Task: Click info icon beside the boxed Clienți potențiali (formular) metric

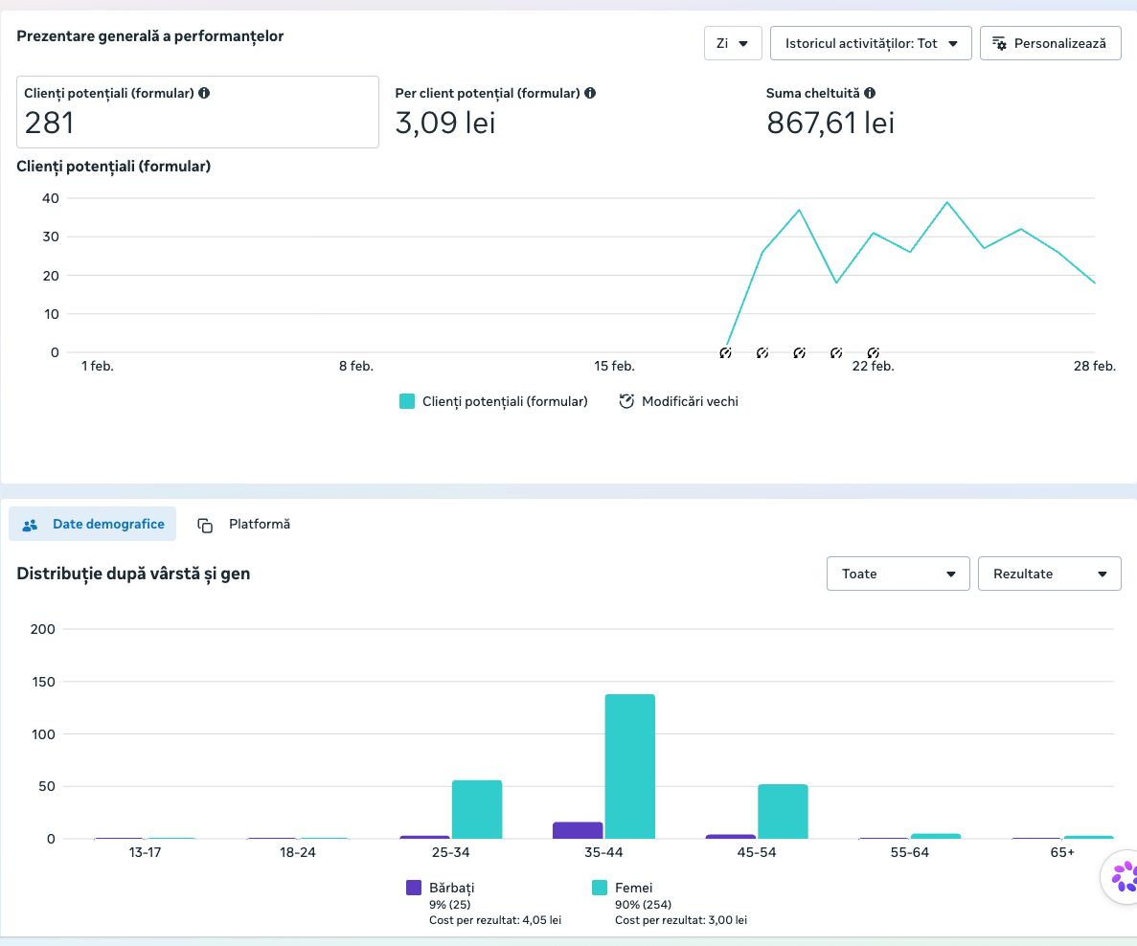Action: pos(204,93)
